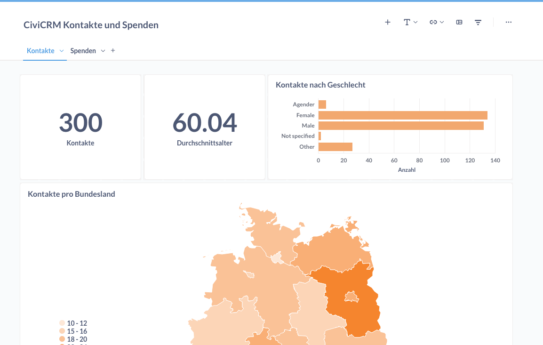Click the add section layout icon
The height and width of the screenshot is (345, 543).
click(459, 22)
